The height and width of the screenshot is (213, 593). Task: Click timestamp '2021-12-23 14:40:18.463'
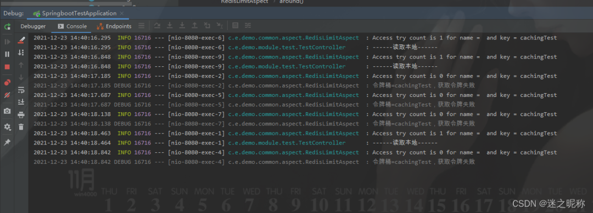tap(72, 133)
